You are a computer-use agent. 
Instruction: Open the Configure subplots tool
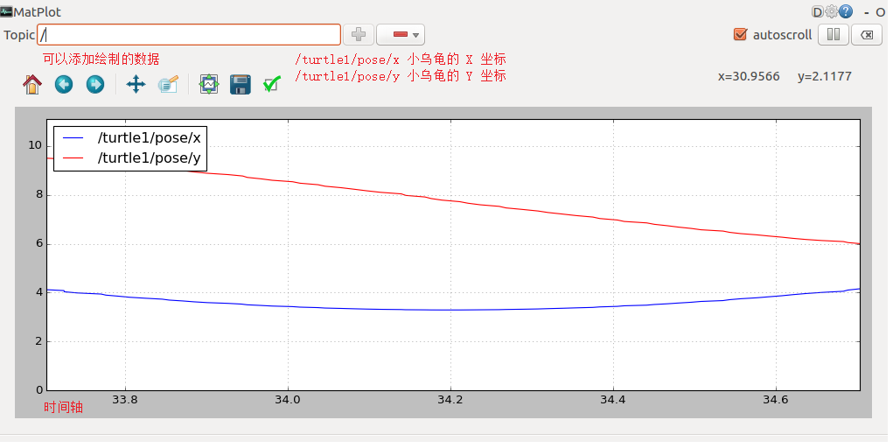(209, 84)
